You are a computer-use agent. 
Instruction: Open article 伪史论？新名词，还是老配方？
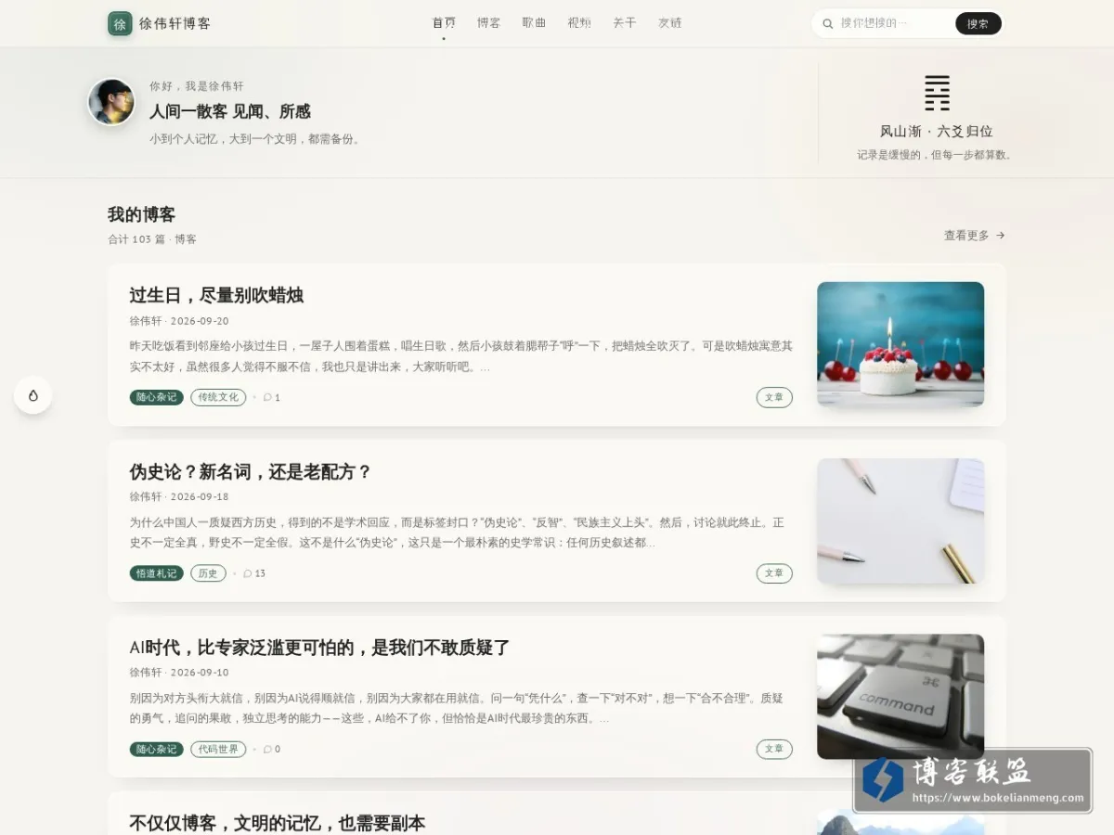click(251, 472)
